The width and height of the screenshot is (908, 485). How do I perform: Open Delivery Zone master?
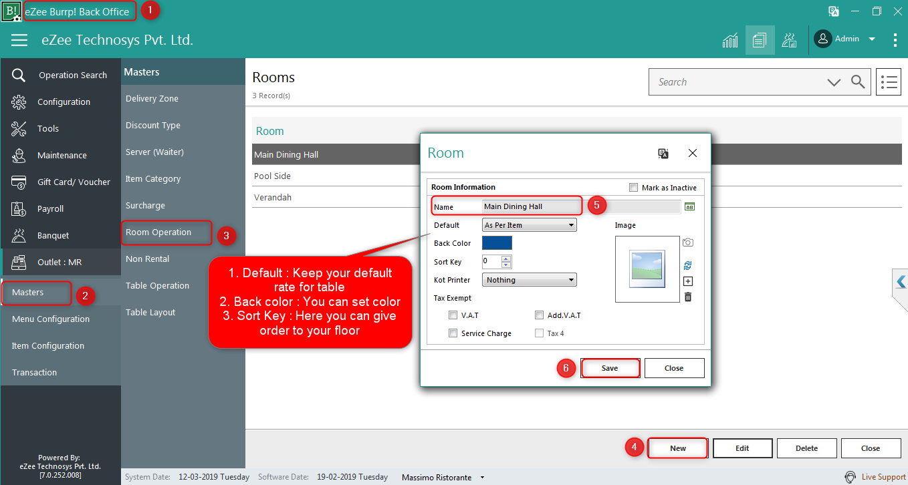[152, 98]
